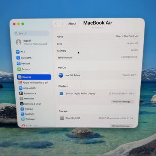Sign in with your Apple Account
The height and width of the screenshot is (156, 156).
(x=31, y=42)
